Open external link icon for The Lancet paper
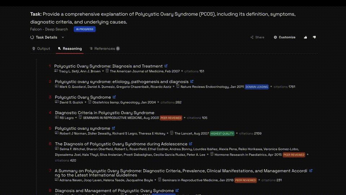 coord(114,128)
